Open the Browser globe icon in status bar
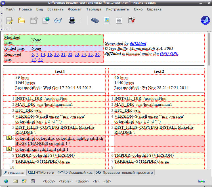The height and width of the screenshot is (187, 212). [6, 181]
